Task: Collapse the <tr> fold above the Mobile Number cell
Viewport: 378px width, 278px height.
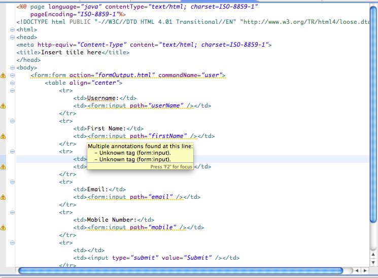Action: coord(12,213)
